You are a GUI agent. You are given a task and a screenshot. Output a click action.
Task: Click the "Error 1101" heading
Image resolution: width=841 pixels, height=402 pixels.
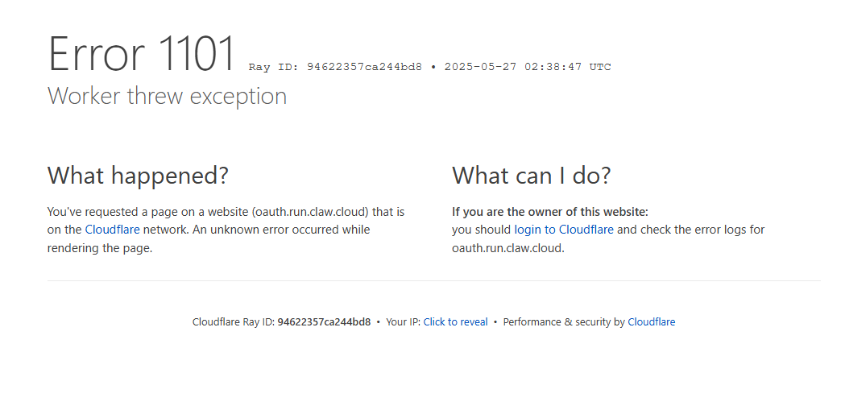[142, 53]
